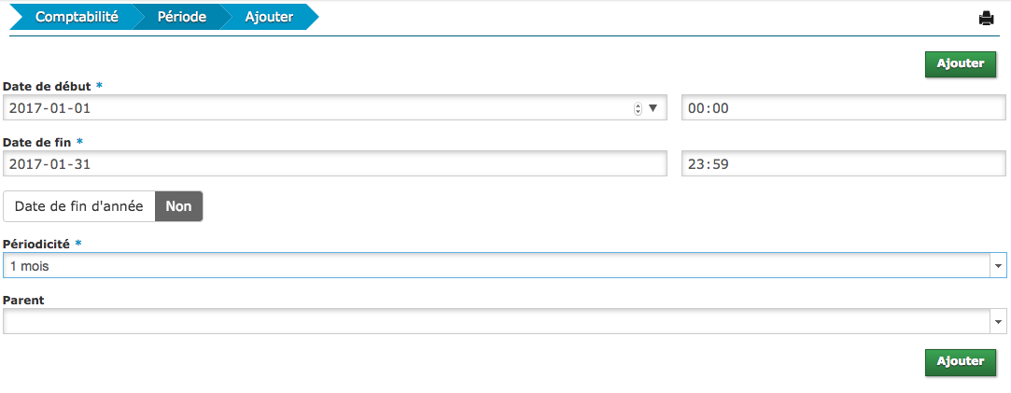Open the date picker arrow for Date de début
1011x393 pixels.
(x=653, y=108)
